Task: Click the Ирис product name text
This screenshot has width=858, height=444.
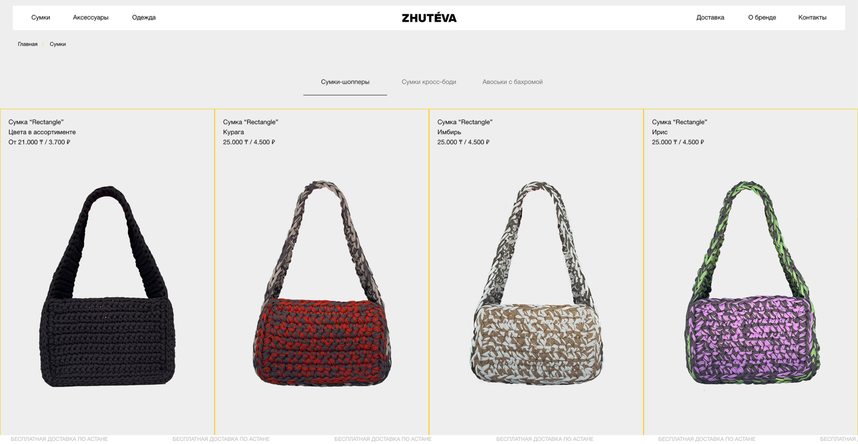Action: tap(659, 132)
